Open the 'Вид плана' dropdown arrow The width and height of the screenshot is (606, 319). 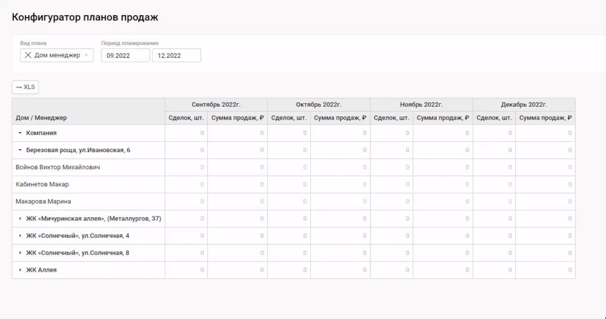click(87, 55)
